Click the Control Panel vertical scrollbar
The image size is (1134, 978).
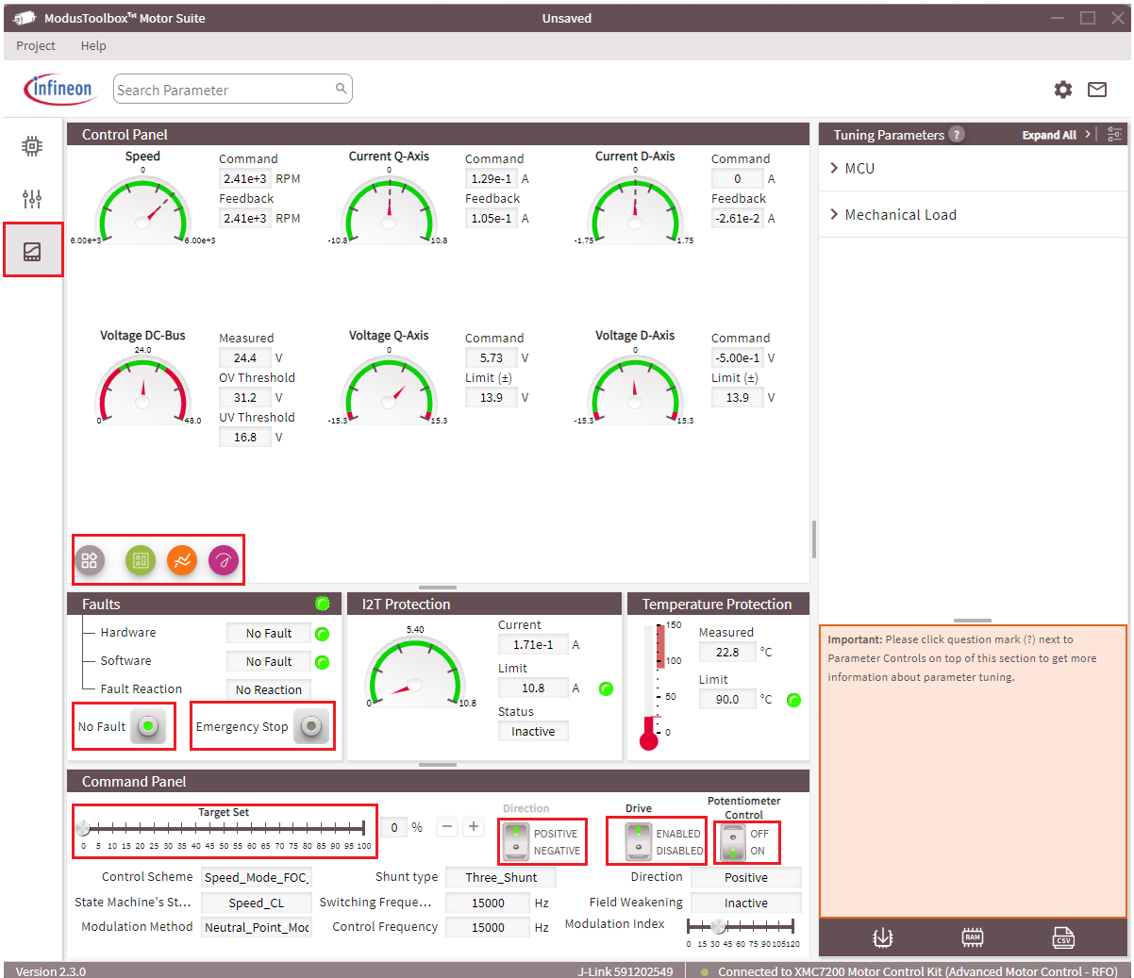click(813, 539)
